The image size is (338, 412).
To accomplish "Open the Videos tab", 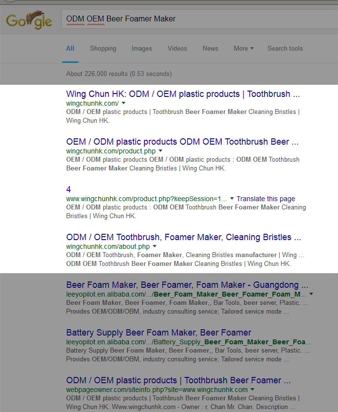I will (178, 49).
